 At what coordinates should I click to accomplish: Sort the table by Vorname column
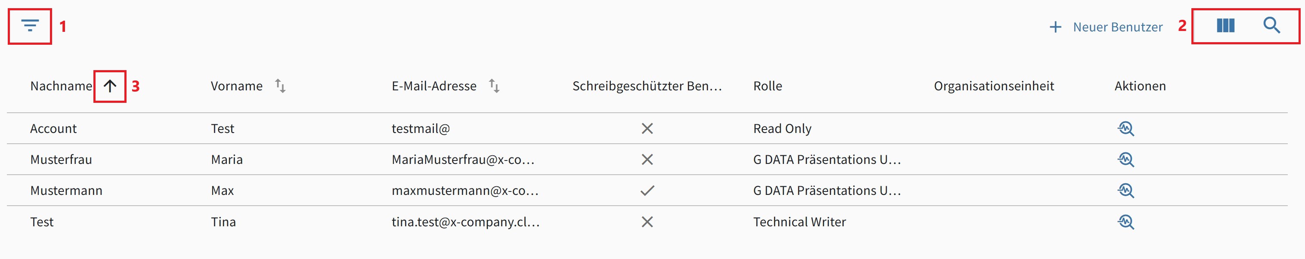point(280,86)
